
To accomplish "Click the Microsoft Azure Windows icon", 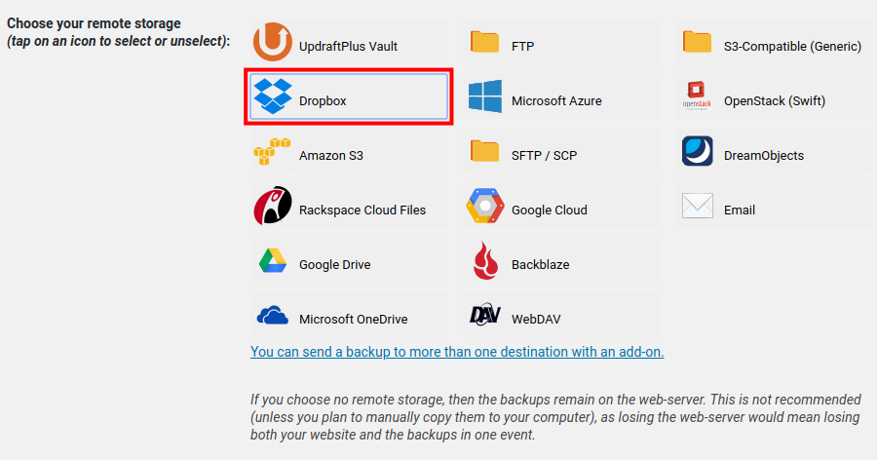I will pos(484,97).
